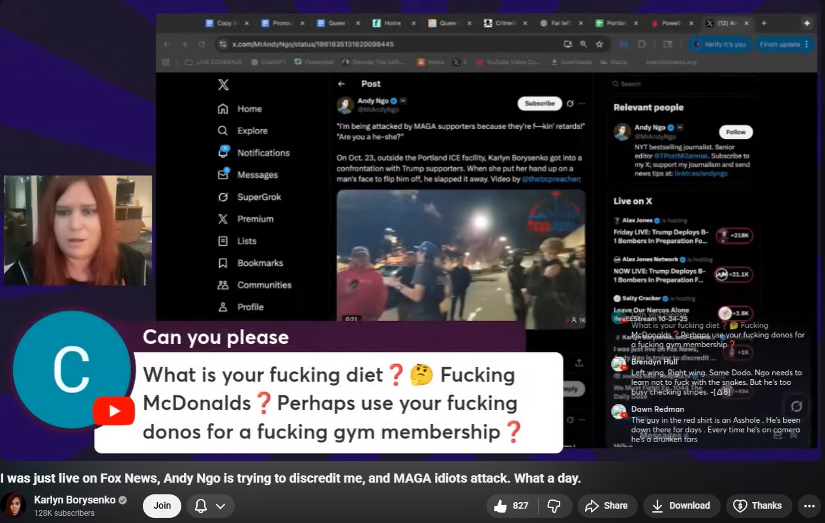This screenshot has width=825, height=523.
Task: Switch to the Portlan browser tab
Action: click(616, 23)
